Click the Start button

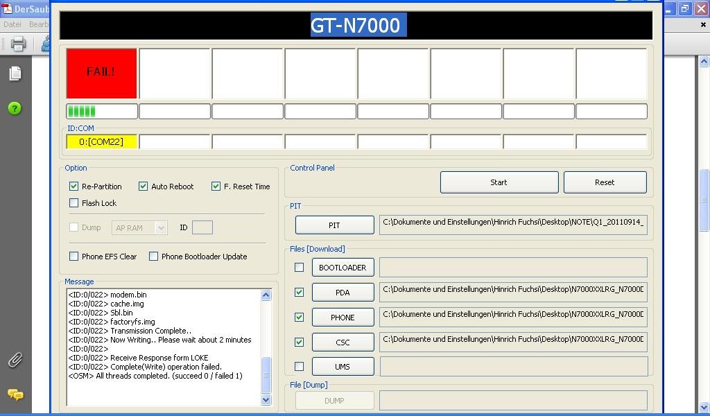click(499, 182)
